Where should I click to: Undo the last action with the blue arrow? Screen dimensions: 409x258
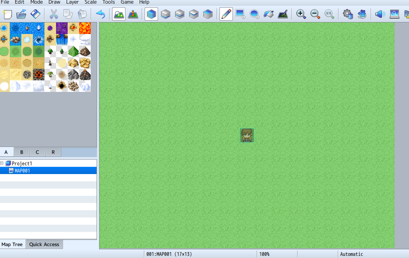pyautogui.click(x=101, y=14)
